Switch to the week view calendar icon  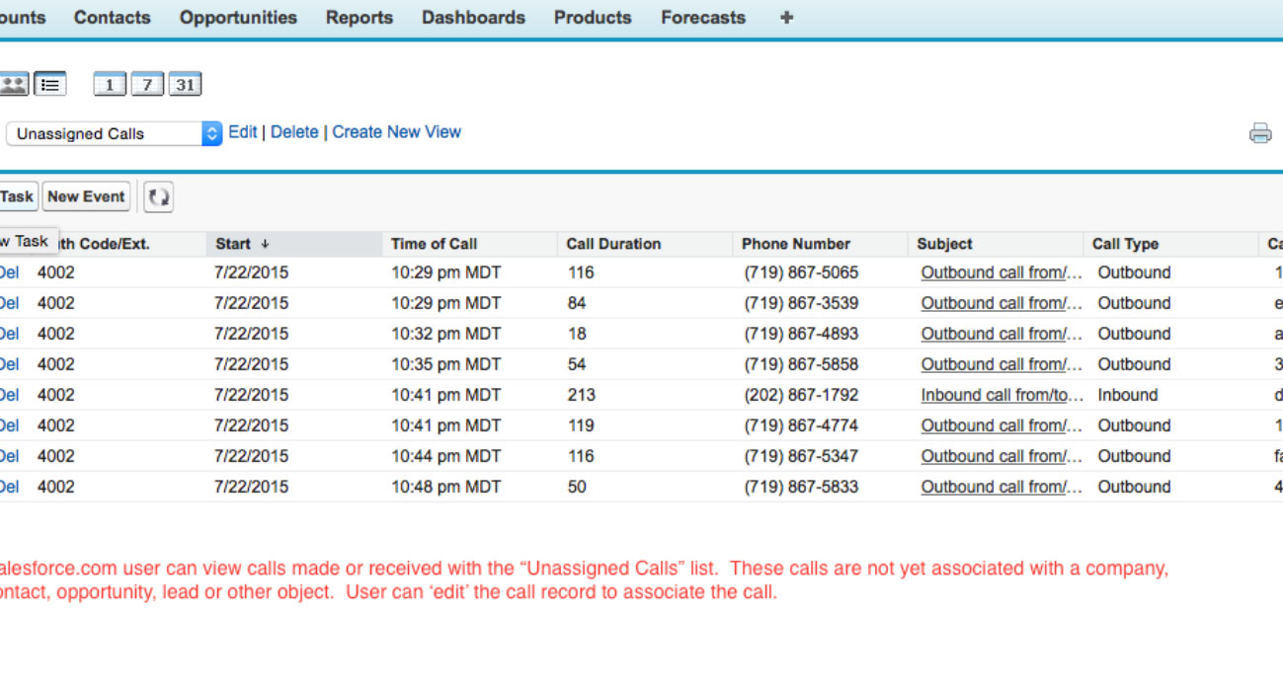pos(147,84)
